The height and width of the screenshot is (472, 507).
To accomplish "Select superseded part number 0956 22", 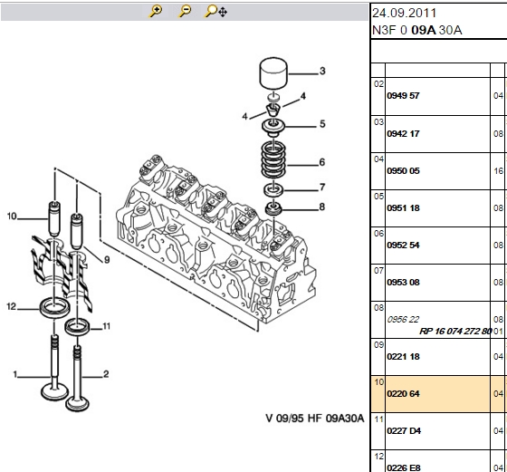I will [x=403, y=320].
